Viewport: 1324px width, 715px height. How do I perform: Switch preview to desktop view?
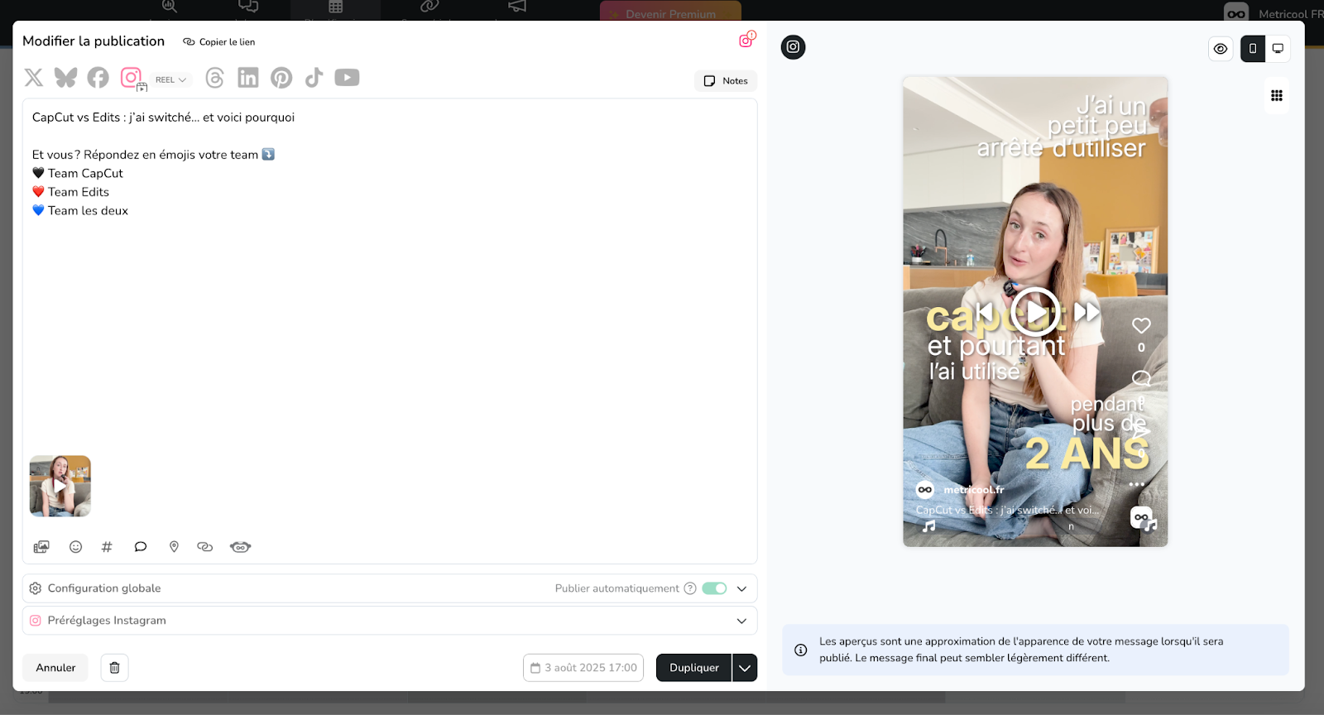tap(1278, 49)
